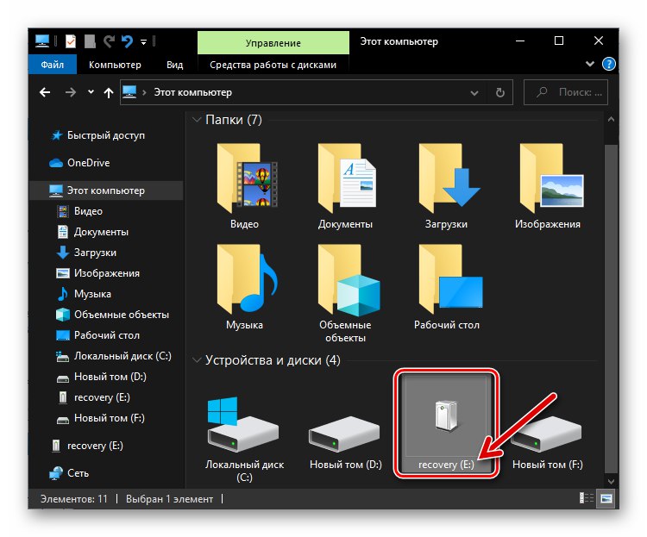Open the Документы folder in main pane
This screenshot has width=647, height=537.
[x=346, y=186]
